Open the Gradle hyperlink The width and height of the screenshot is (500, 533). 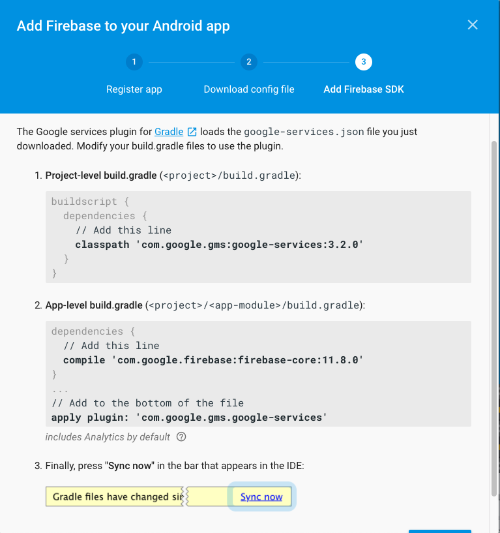pyautogui.click(x=169, y=132)
